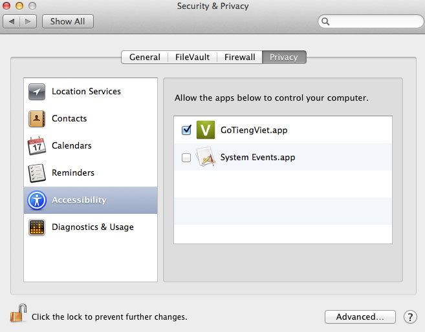425x332 pixels.
Task: Click the Accessibility icon in sidebar
Action: tap(37, 200)
